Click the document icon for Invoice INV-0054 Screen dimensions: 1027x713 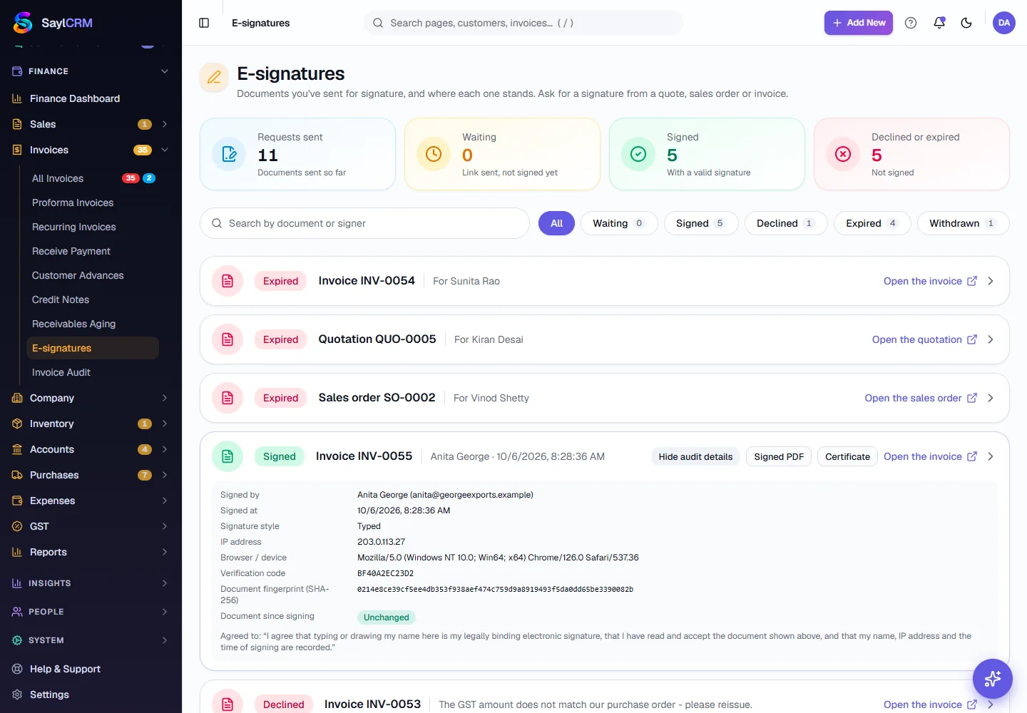click(228, 281)
